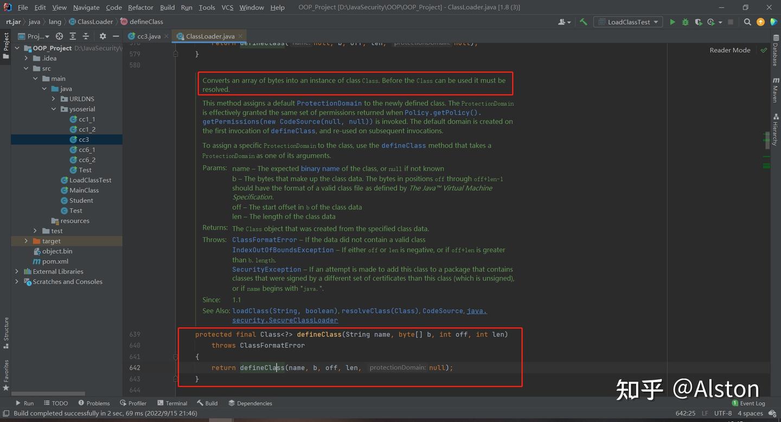Viewport: 781px width, 422px height.
Task: Expand All icon in Project panel
Action: [x=73, y=36]
